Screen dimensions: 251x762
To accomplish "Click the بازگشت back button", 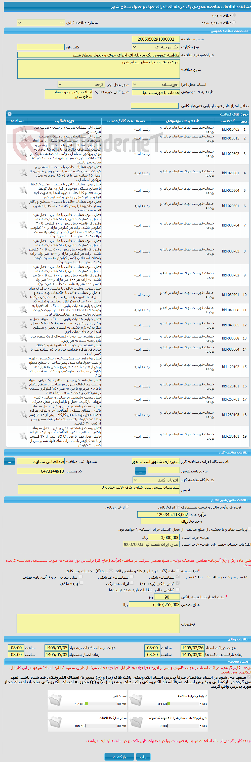I will tap(119, 757).
